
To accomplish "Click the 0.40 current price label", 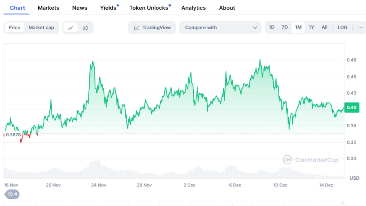I will click(x=351, y=107).
